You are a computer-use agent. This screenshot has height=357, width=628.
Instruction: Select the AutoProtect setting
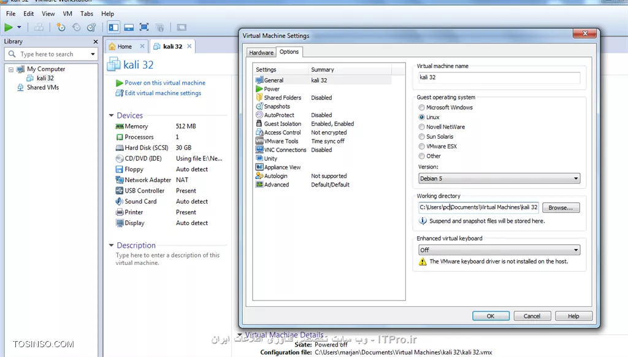click(x=323, y=115)
